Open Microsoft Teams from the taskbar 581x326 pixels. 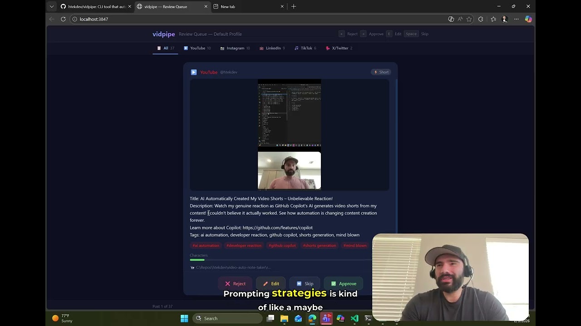click(x=326, y=318)
